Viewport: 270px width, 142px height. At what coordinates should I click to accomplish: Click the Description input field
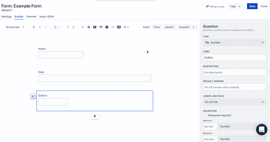tap(235, 72)
